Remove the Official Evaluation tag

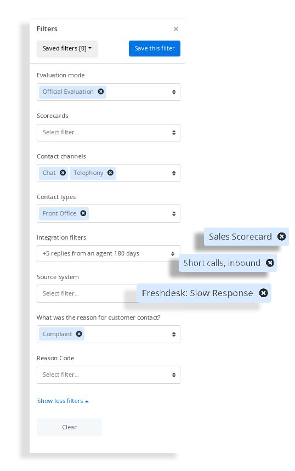(101, 92)
